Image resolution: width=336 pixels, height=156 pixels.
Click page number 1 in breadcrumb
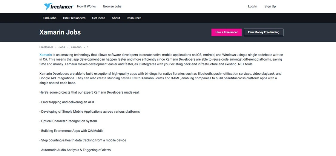click(88, 47)
